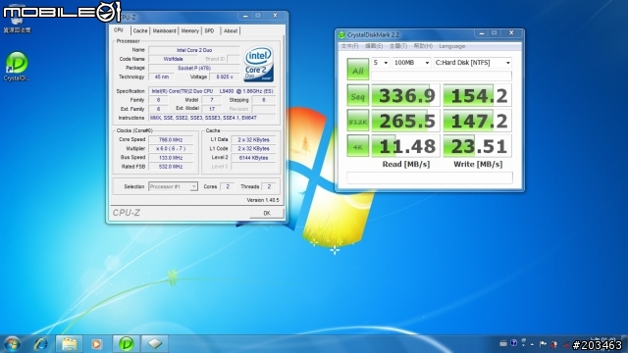628x353 pixels.
Task: Open 主題(T) menu in CrystalDiskMark
Action: pyautogui.click(x=398, y=46)
